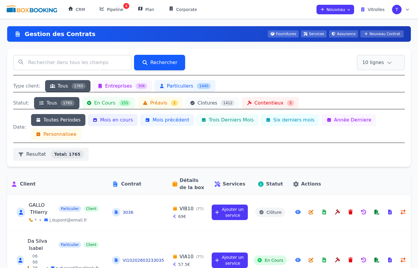Filter contracts by En Cours status
Viewport: 418px width, 268px height.
(108, 103)
